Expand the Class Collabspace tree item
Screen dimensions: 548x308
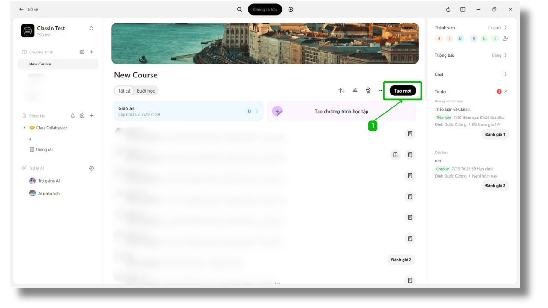(x=24, y=128)
